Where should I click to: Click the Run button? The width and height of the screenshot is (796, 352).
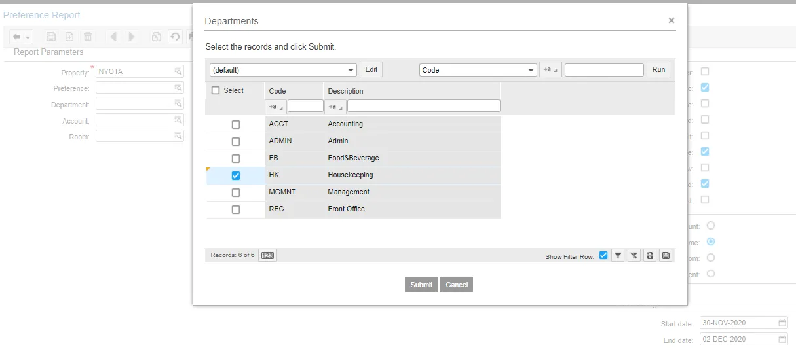point(658,69)
